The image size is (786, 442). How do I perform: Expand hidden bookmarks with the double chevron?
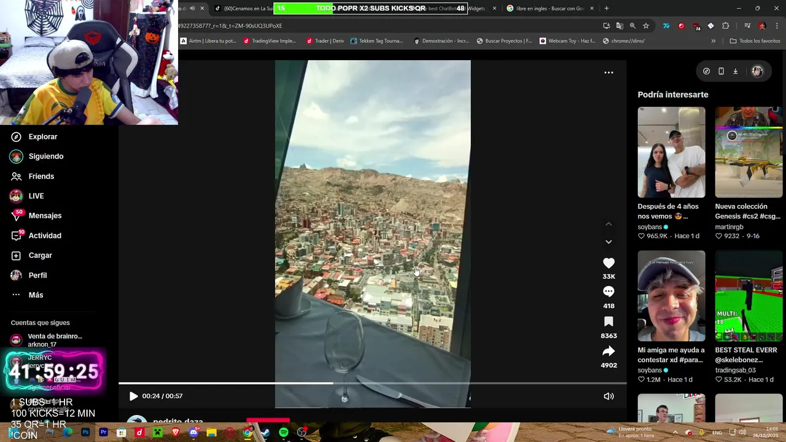[x=713, y=41]
